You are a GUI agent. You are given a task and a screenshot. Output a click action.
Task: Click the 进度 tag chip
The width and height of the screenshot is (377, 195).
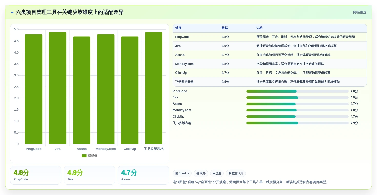pos(217,173)
